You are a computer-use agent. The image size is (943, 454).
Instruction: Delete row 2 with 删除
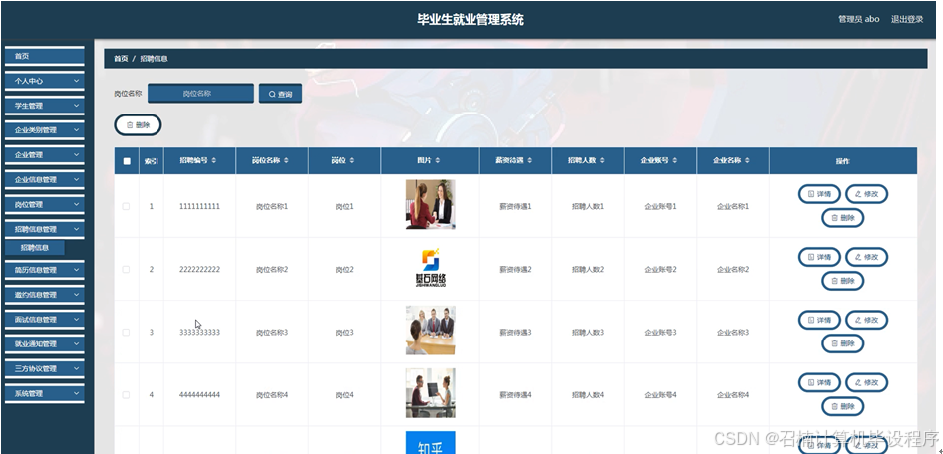(842, 281)
